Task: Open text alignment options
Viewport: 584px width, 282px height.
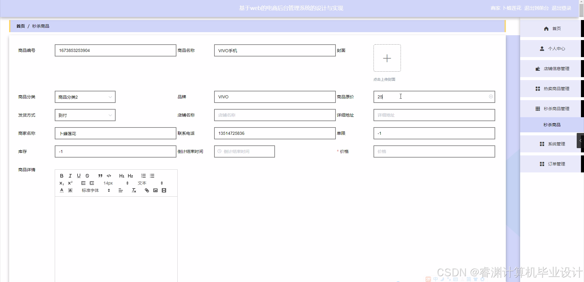Action: coord(121,190)
